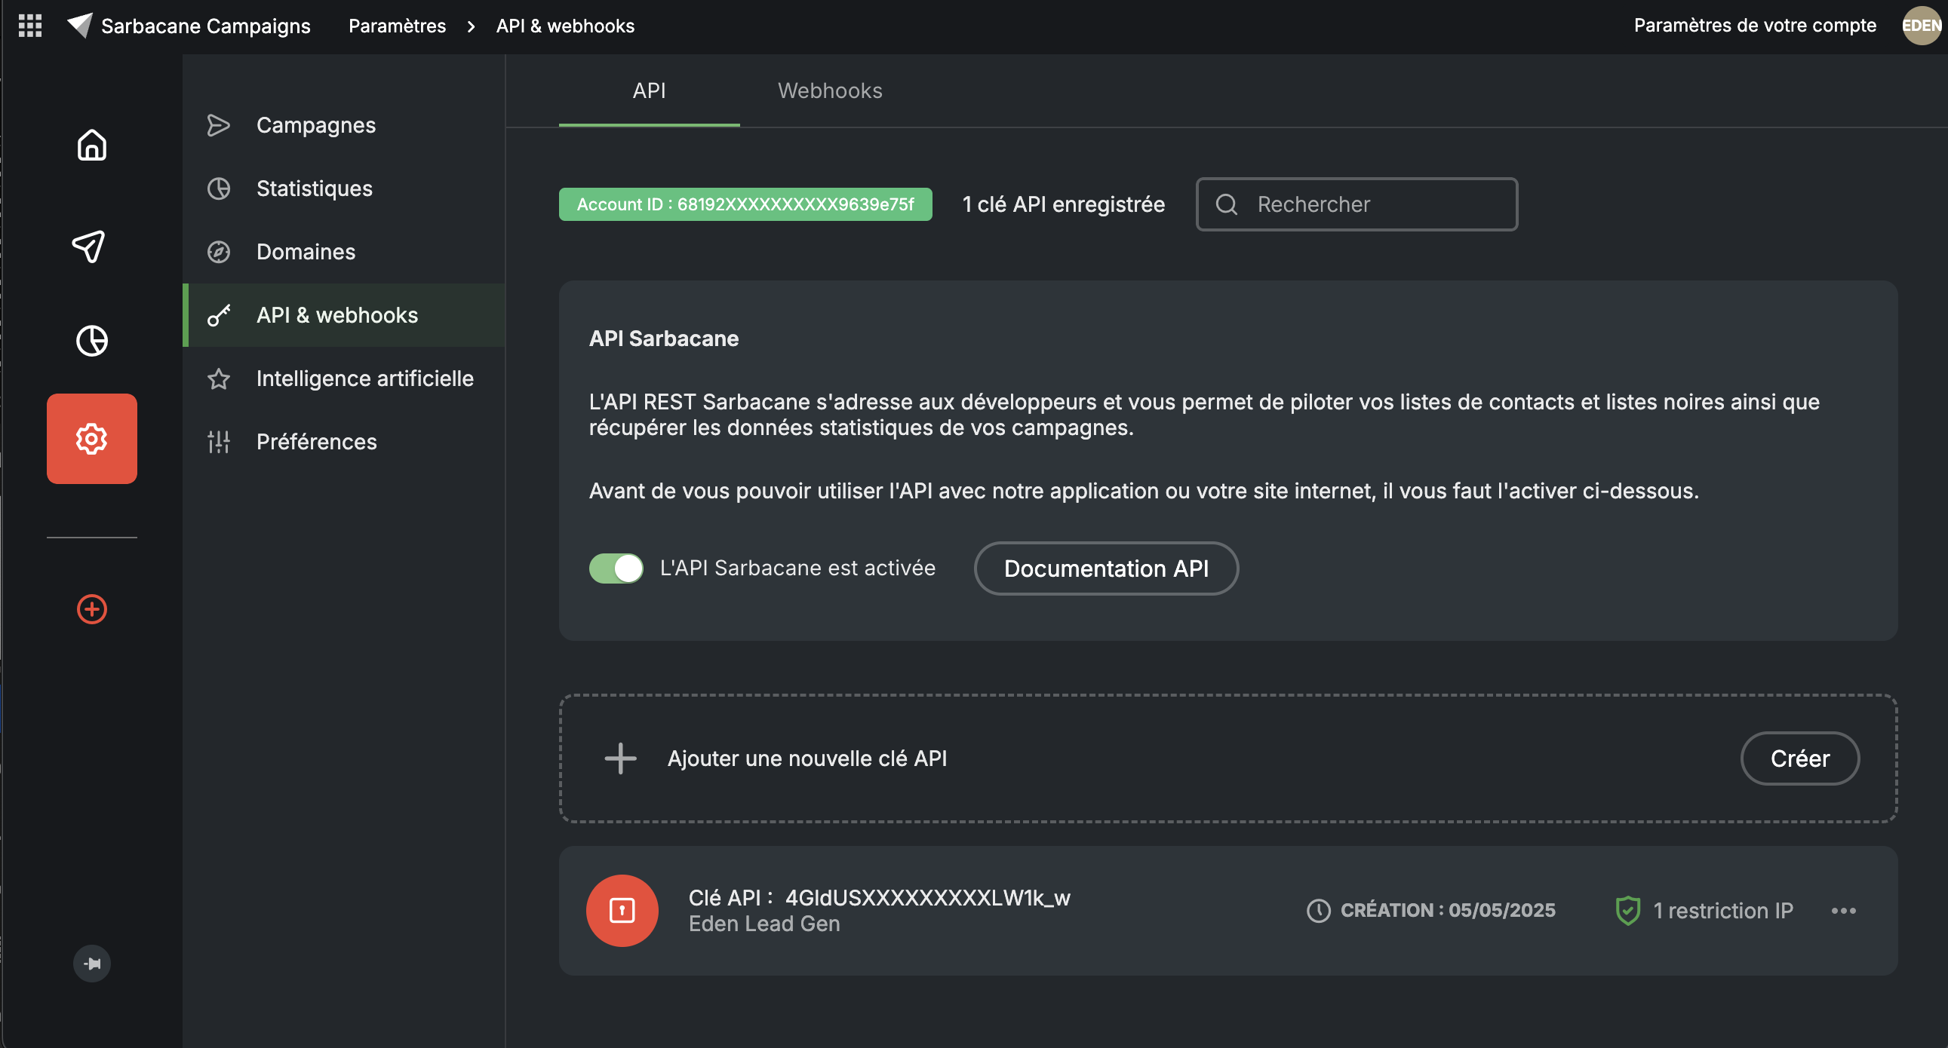Click the 1 clé API enregistrée text
The image size is (1948, 1048).
[1063, 204]
